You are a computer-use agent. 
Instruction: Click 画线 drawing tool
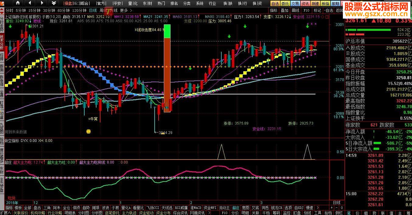pos(295,10)
